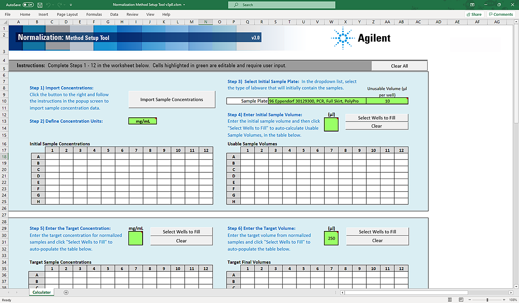Viewport: 519px width, 303px height.
Task: Click the Share button
Action: (x=474, y=14)
